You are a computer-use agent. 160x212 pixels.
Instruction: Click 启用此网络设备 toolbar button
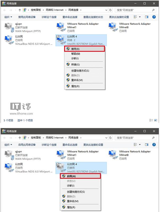(27, 145)
